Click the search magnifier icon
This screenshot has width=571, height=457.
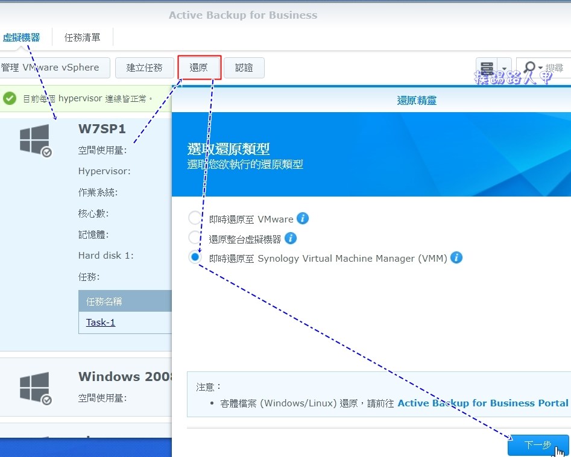click(529, 68)
